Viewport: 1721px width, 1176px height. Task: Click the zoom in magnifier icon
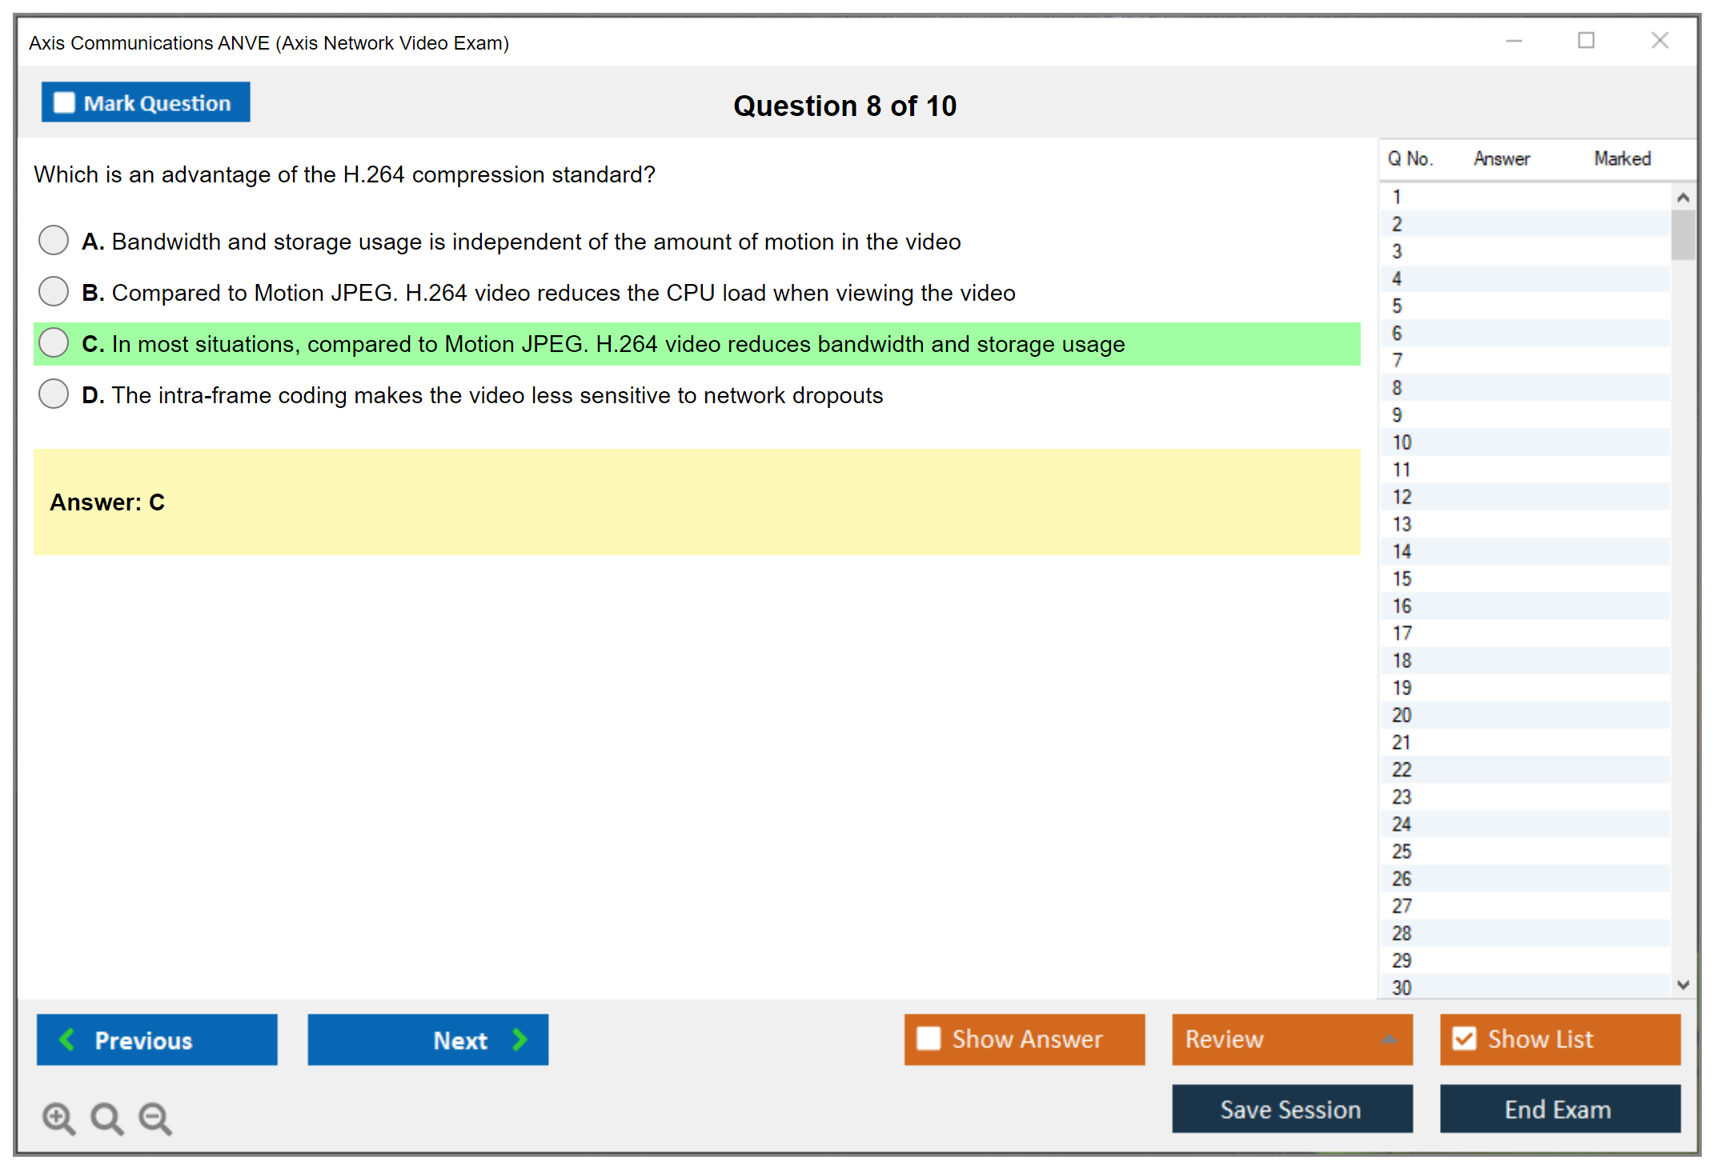pyautogui.click(x=58, y=1118)
